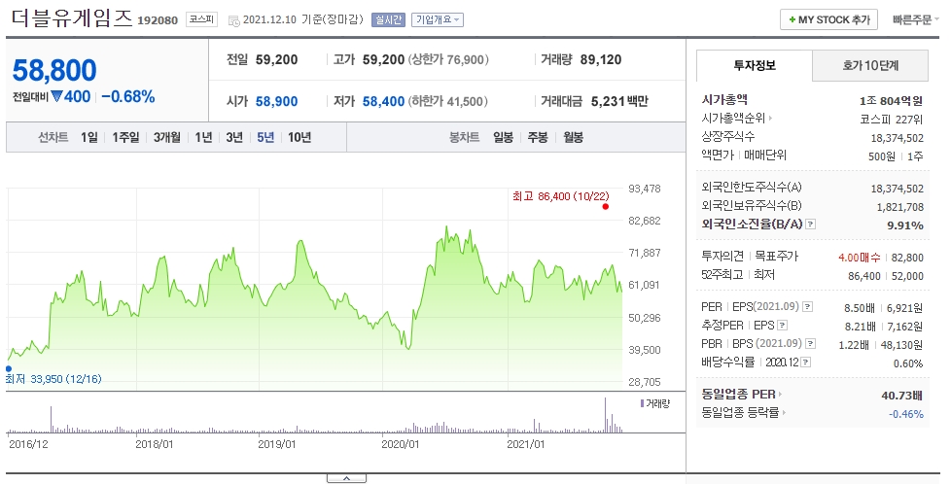Open the 투자의견 link
This screenshot has height=484, width=951.
722,257
